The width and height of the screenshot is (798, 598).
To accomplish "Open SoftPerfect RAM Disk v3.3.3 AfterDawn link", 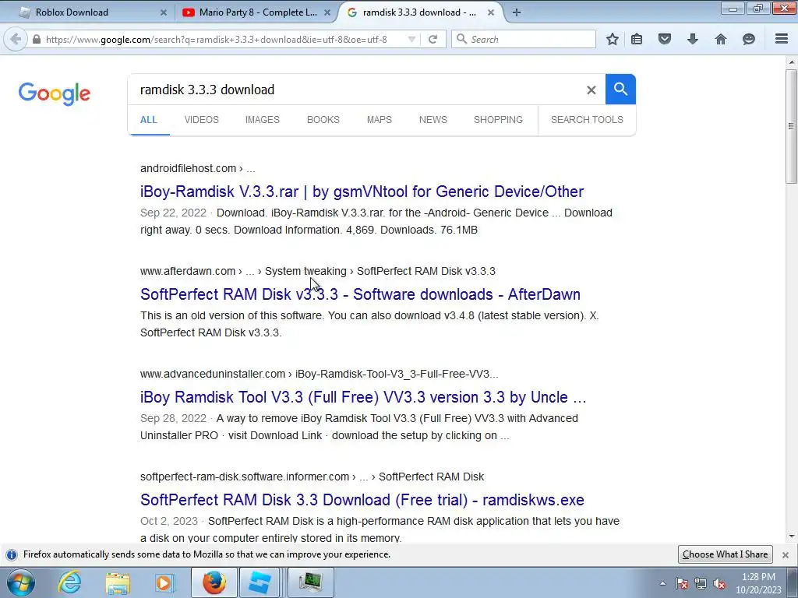I will coord(360,294).
